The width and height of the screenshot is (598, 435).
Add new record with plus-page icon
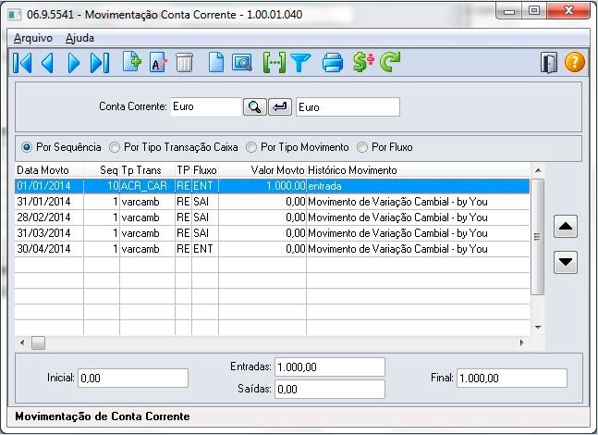click(132, 62)
